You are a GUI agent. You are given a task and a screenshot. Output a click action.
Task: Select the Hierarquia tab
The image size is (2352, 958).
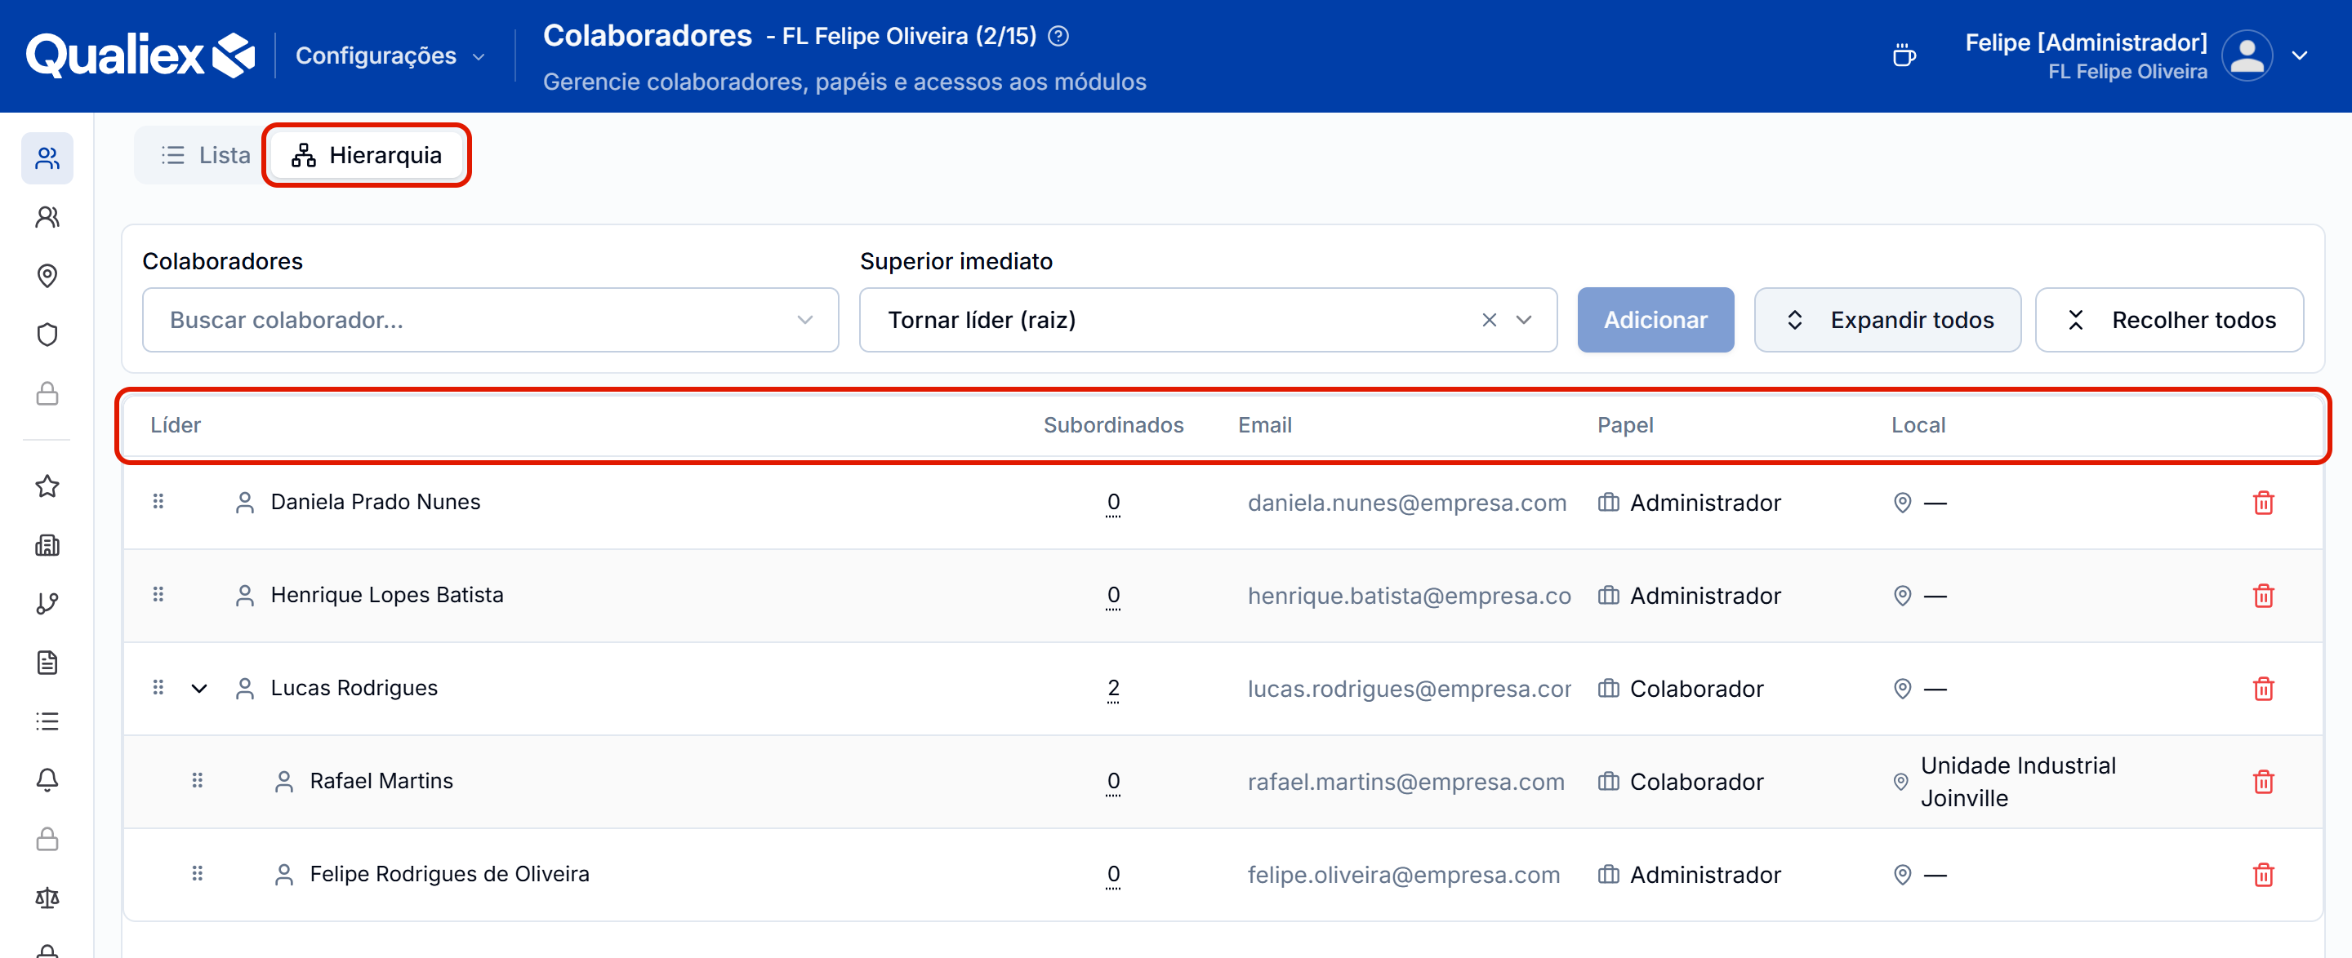367,155
